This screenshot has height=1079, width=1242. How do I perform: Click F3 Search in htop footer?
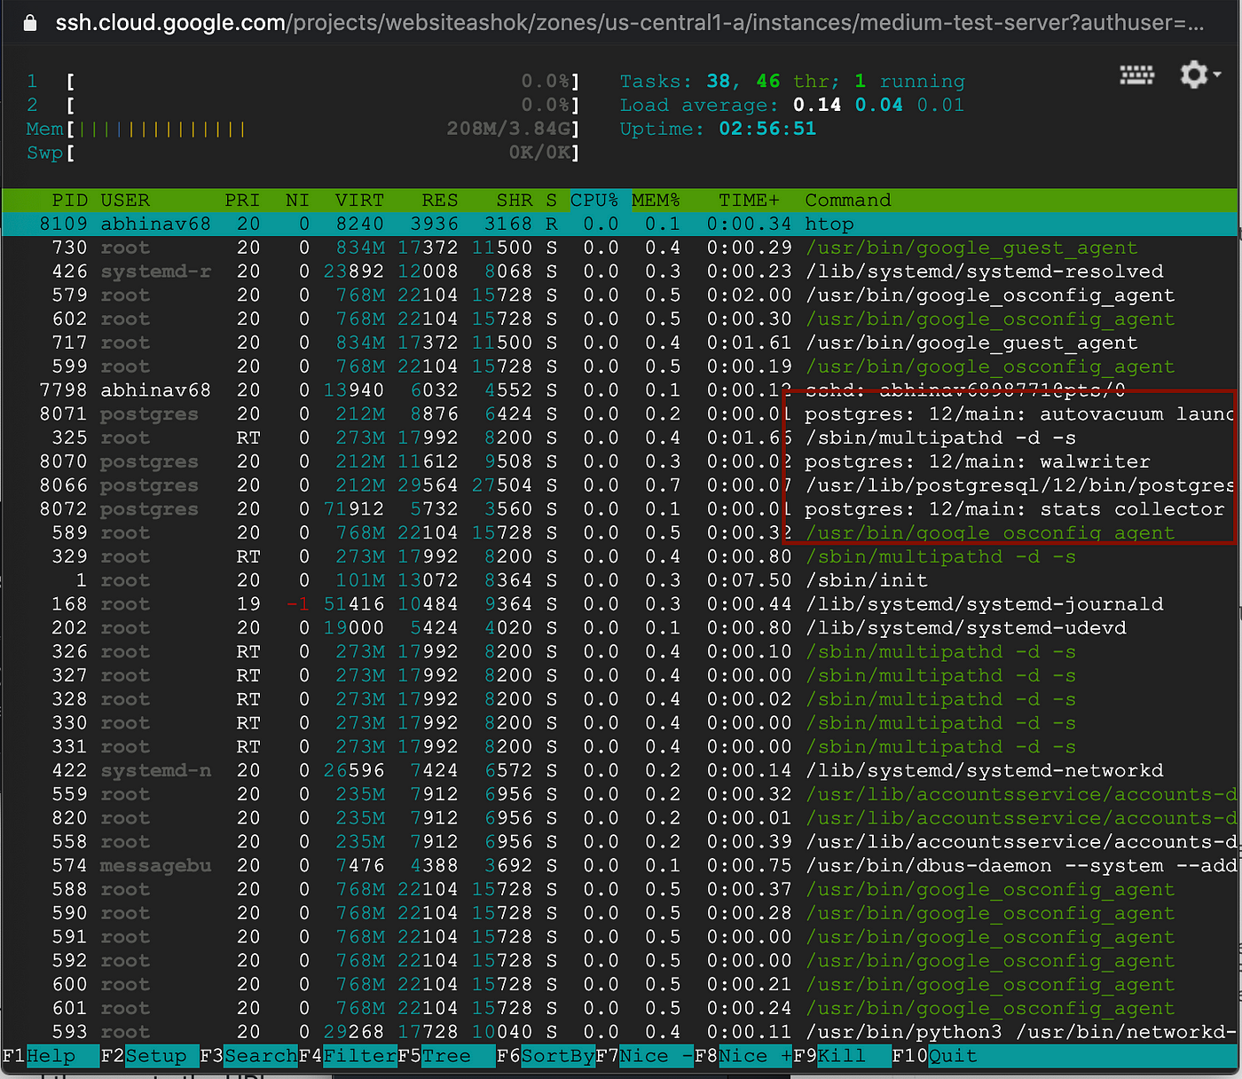(x=249, y=1056)
